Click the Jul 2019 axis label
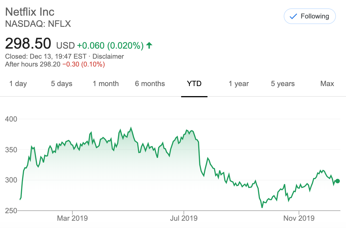 (184, 218)
